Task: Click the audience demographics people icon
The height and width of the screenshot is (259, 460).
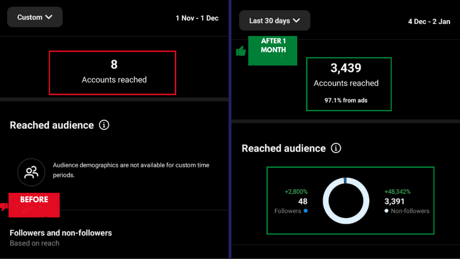Action: point(31,172)
